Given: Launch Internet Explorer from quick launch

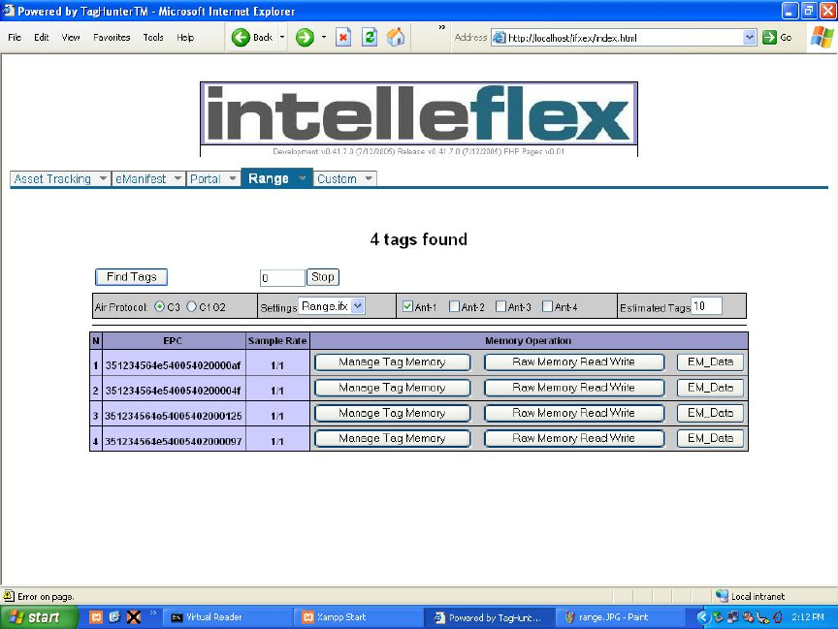Looking at the screenshot, I should point(114,617).
